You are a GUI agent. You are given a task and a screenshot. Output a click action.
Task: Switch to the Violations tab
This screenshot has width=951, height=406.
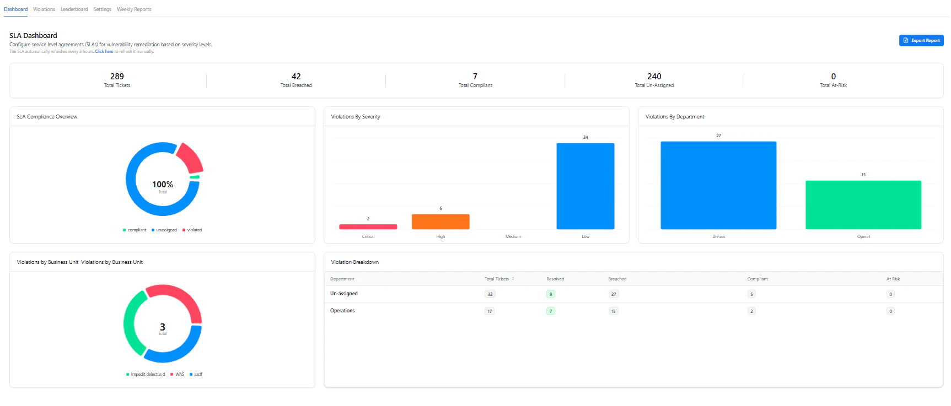pyautogui.click(x=44, y=9)
